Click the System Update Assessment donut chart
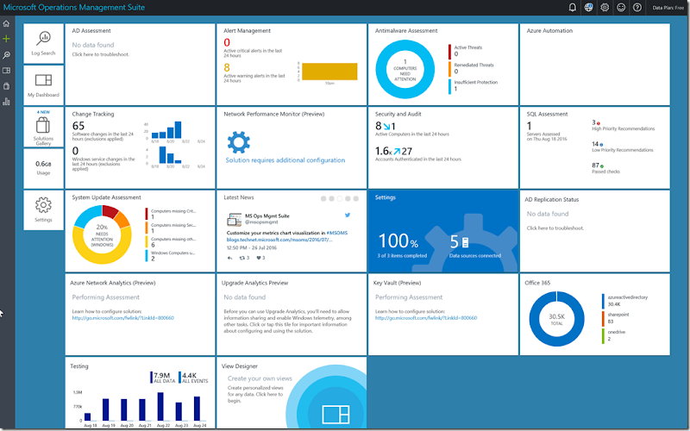This screenshot has width=690, height=431. [102, 234]
